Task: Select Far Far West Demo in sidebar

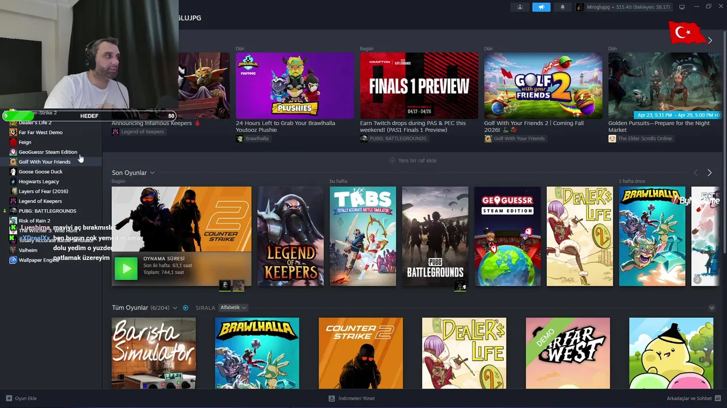Action: click(40, 132)
